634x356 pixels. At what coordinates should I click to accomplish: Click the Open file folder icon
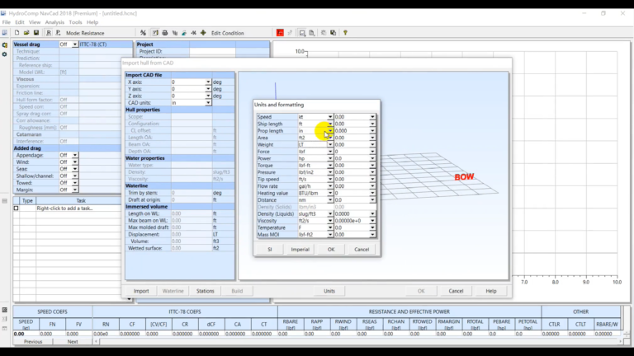pyautogui.click(x=26, y=33)
